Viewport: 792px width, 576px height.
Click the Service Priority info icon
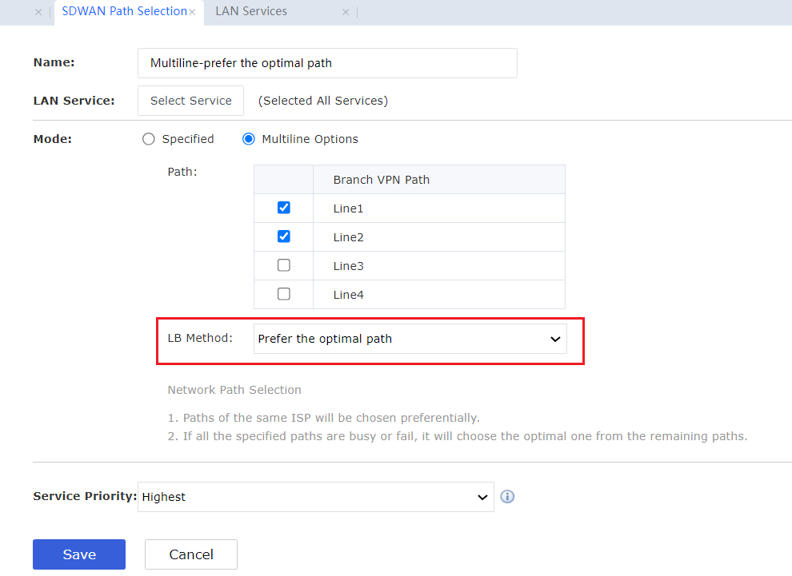tap(507, 497)
